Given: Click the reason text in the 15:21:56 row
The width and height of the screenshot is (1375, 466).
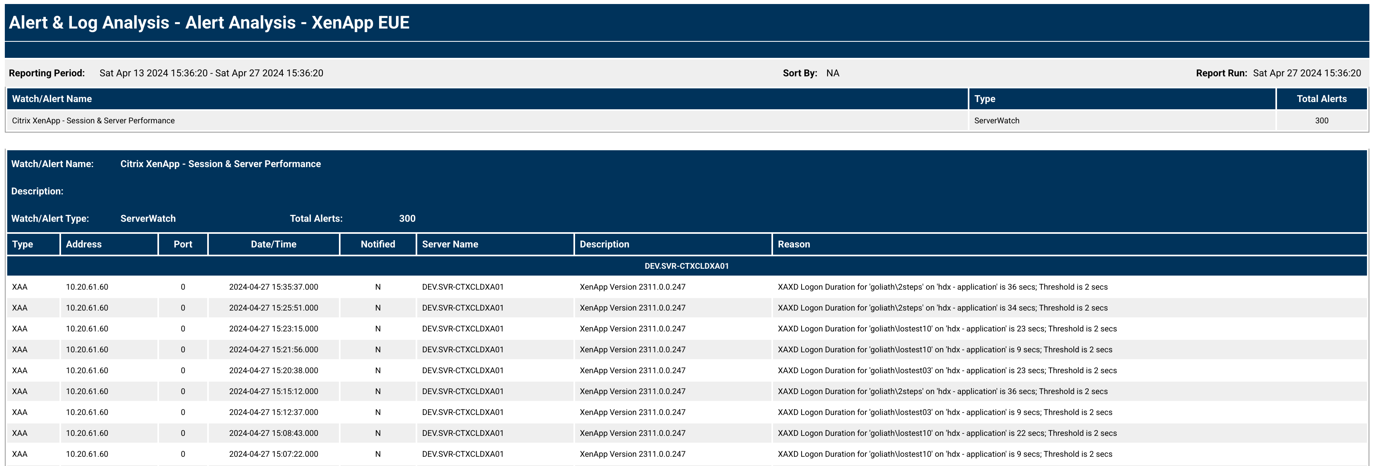Looking at the screenshot, I should pyautogui.click(x=945, y=349).
